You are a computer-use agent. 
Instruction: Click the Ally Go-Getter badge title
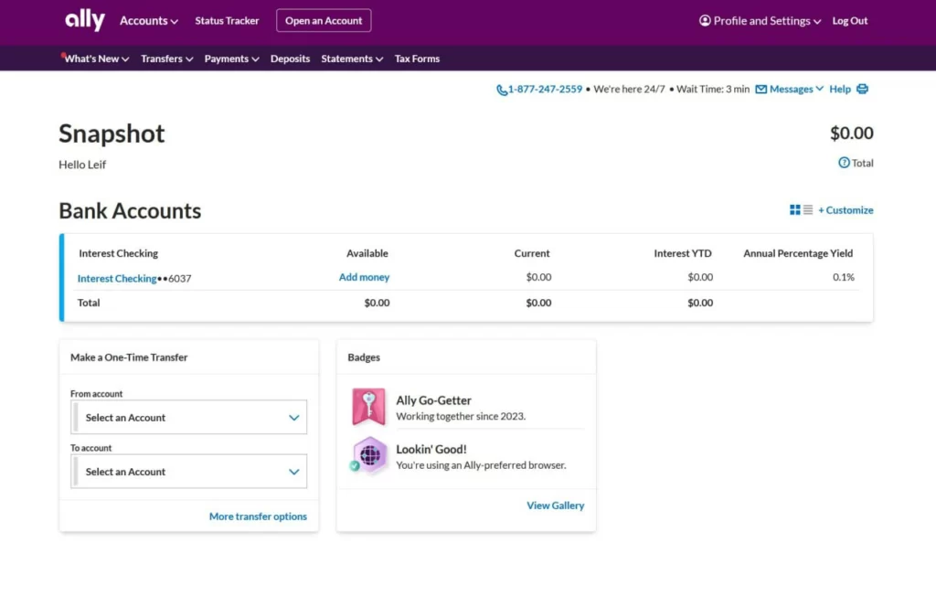[433, 400]
